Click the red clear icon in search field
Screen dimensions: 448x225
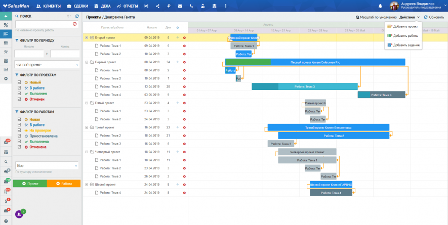(75, 24)
